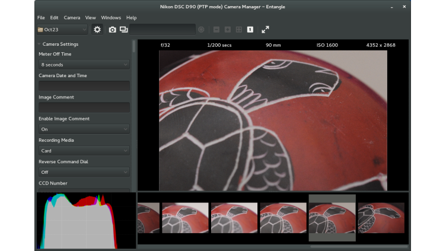Click the f/32 aperture readout
This screenshot has height=251, width=446.
[165, 45]
